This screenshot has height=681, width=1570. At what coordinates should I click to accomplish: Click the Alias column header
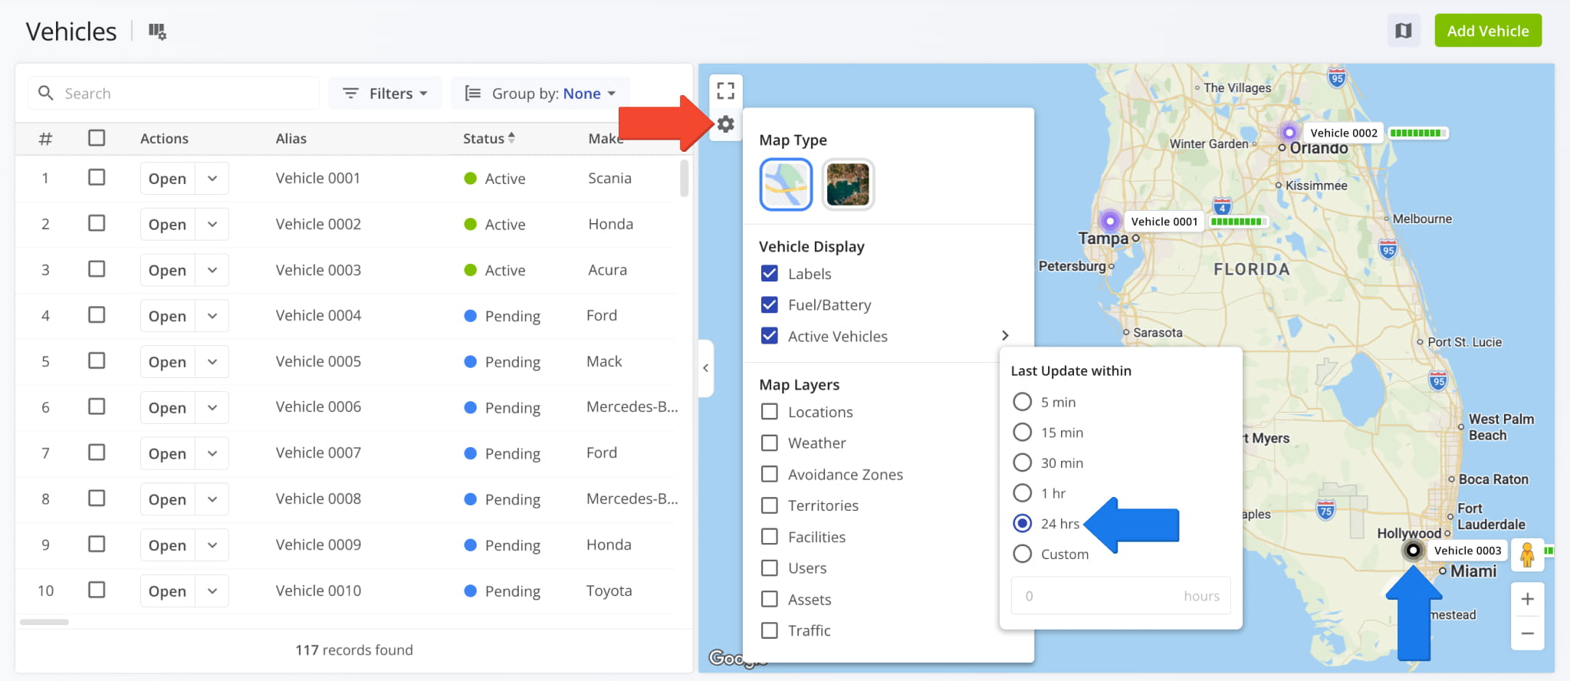pyautogui.click(x=291, y=138)
